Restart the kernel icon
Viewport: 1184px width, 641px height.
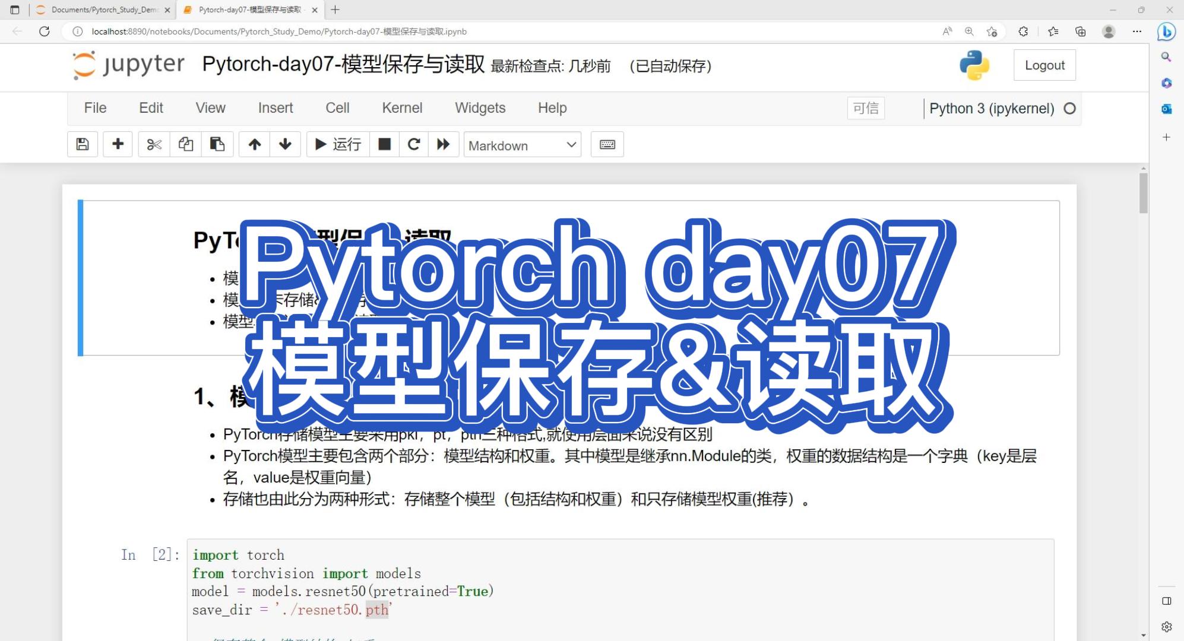[414, 144]
